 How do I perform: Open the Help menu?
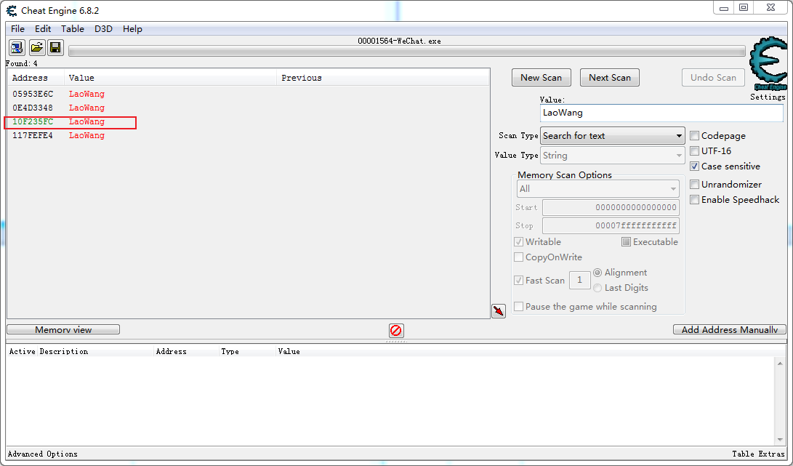tap(132, 29)
